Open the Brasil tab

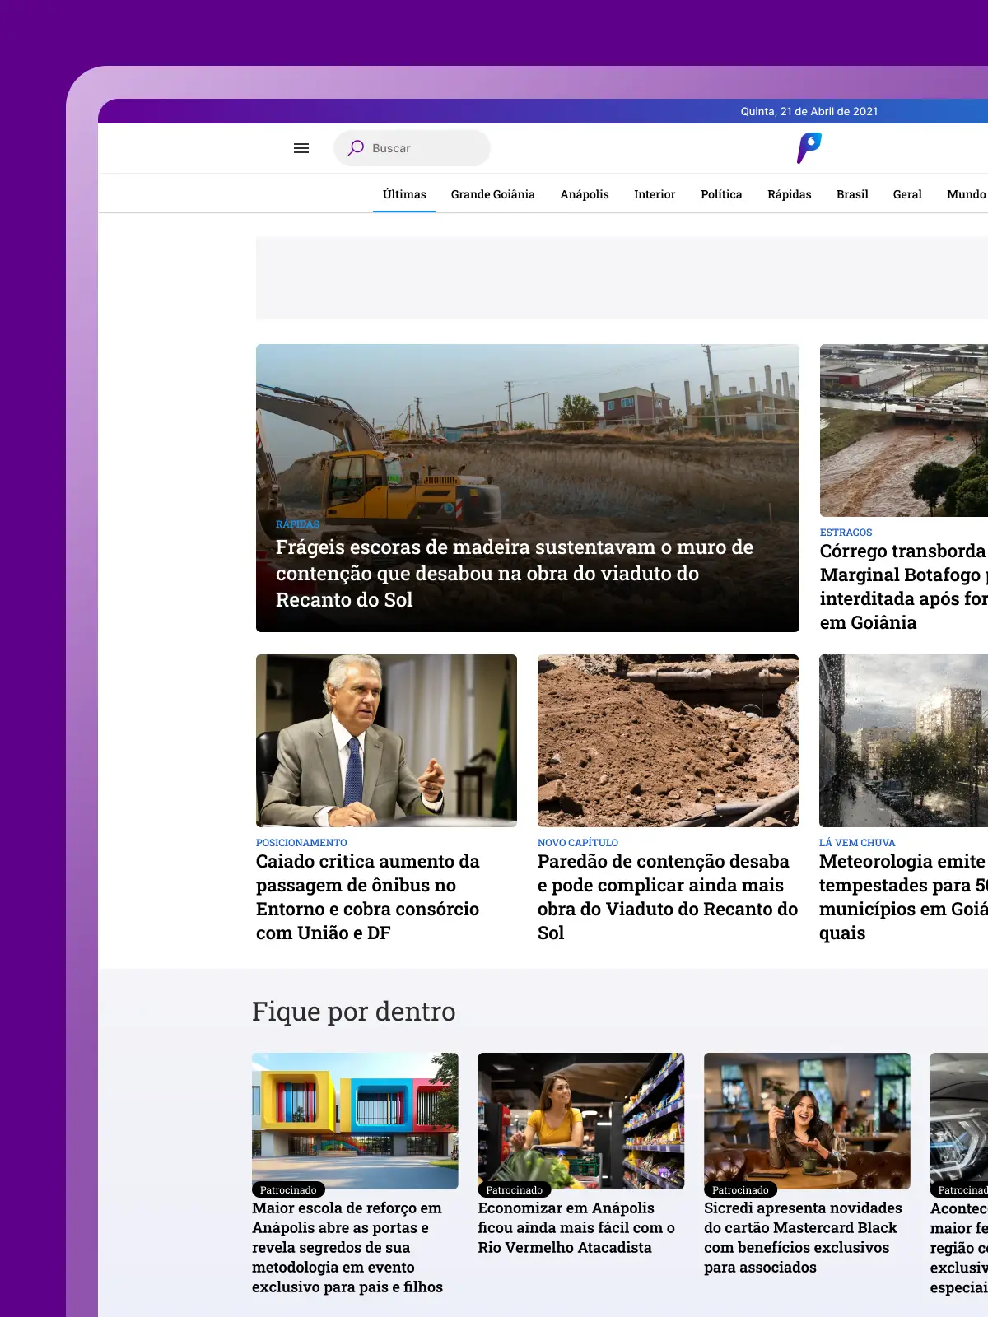(852, 194)
